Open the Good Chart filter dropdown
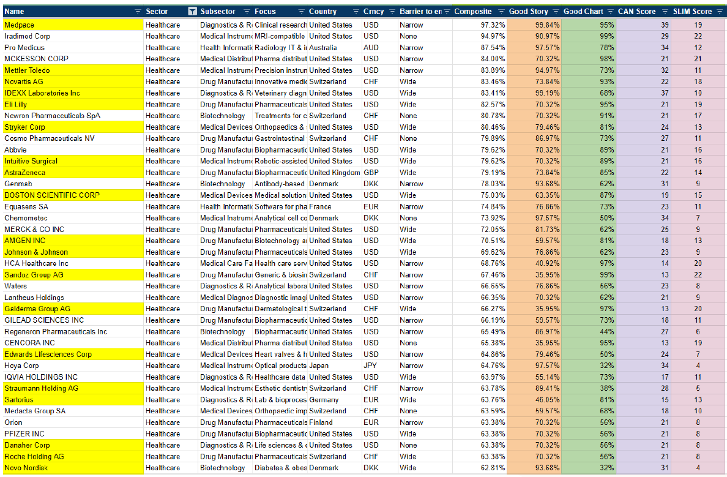This screenshot has width=727, height=477. pos(610,12)
